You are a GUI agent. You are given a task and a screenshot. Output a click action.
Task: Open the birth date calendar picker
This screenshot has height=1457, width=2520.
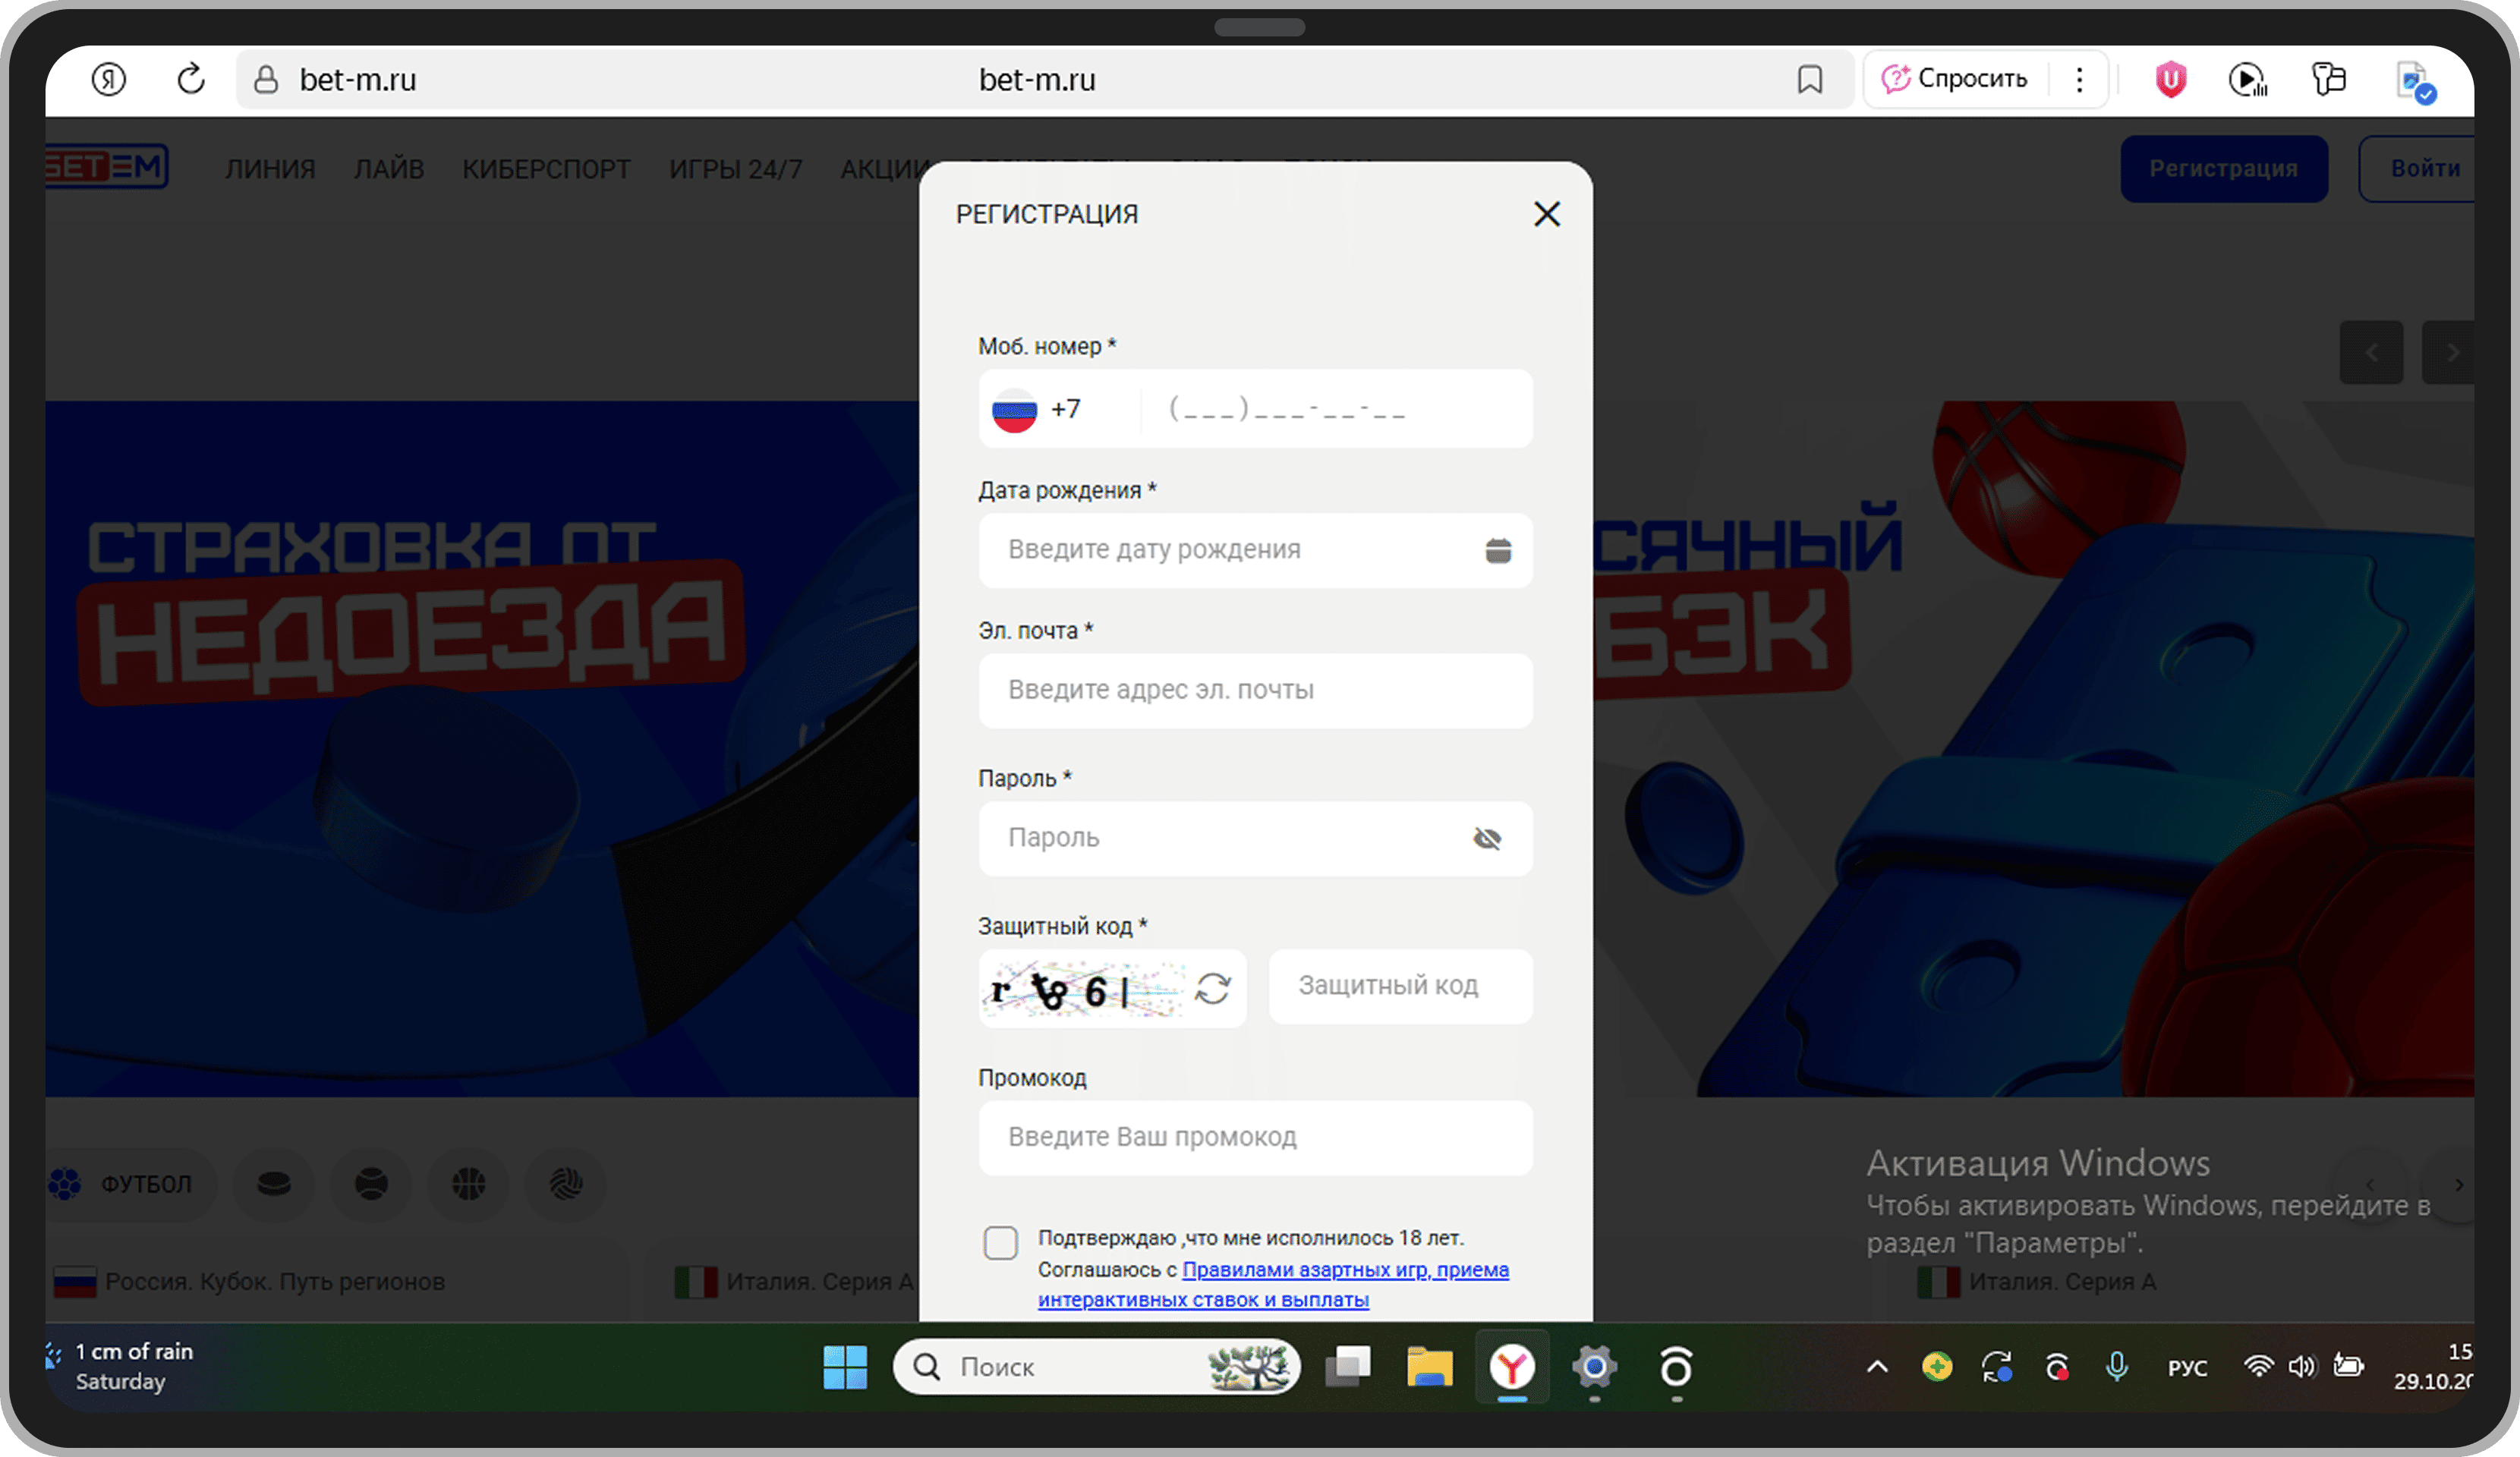pyautogui.click(x=1497, y=550)
